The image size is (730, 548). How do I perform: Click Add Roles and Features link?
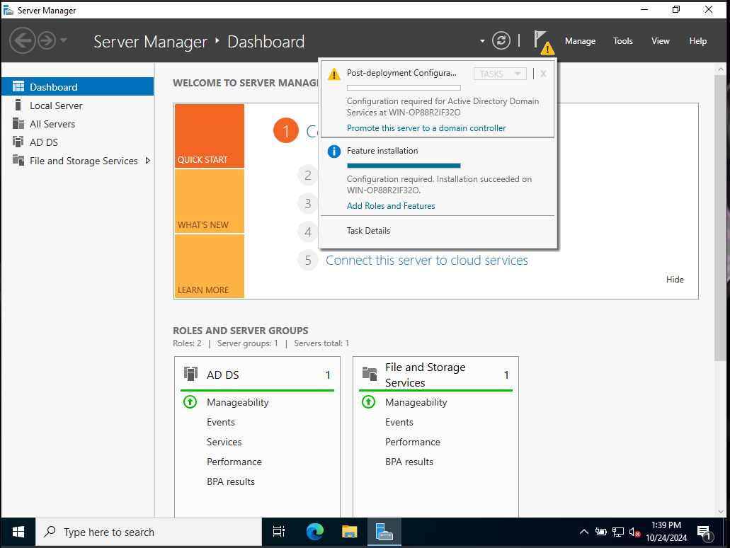click(x=391, y=206)
